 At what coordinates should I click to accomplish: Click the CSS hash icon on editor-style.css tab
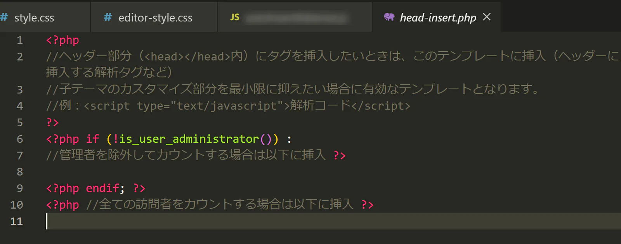click(108, 17)
